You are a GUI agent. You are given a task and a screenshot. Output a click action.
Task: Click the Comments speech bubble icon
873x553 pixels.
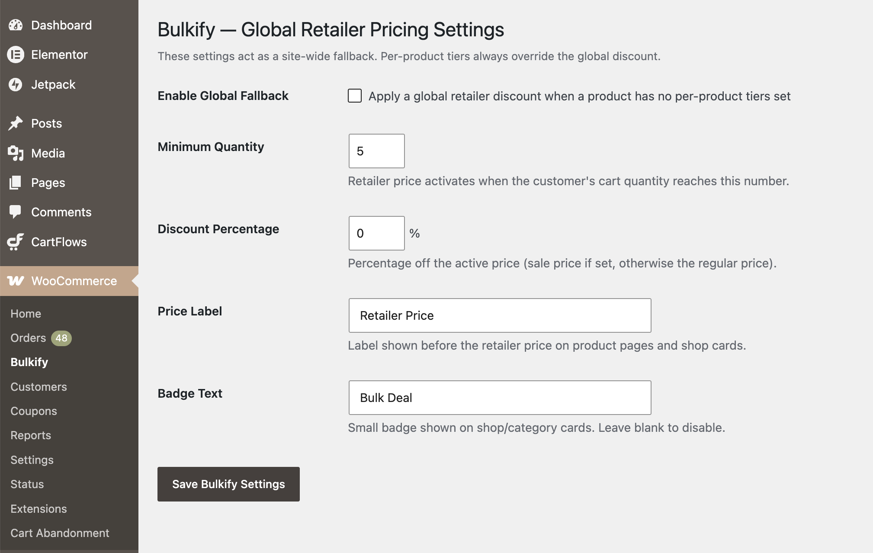(16, 212)
